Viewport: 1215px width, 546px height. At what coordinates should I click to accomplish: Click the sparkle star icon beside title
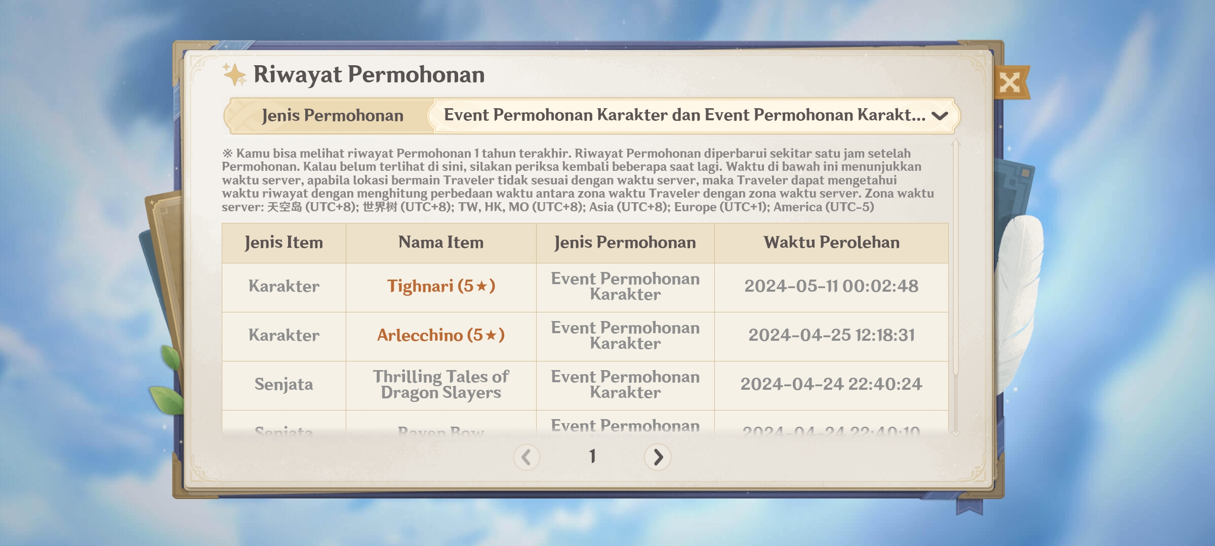(x=234, y=74)
